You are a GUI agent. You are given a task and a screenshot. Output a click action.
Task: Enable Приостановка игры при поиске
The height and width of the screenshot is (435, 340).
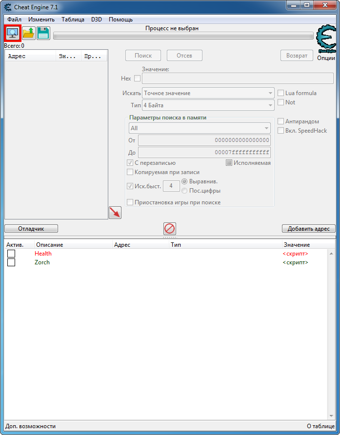coord(130,202)
